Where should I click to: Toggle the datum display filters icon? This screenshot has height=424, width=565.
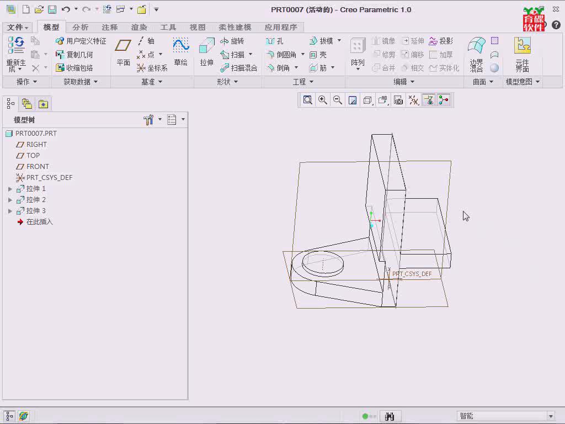[x=413, y=100]
